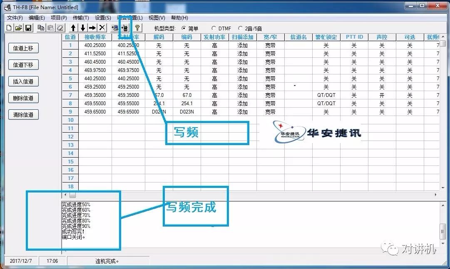Open a file using the Open folder icon

(x=18, y=27)
